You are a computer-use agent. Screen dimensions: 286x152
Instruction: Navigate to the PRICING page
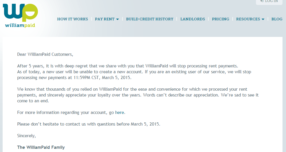[x=220, y=19]
